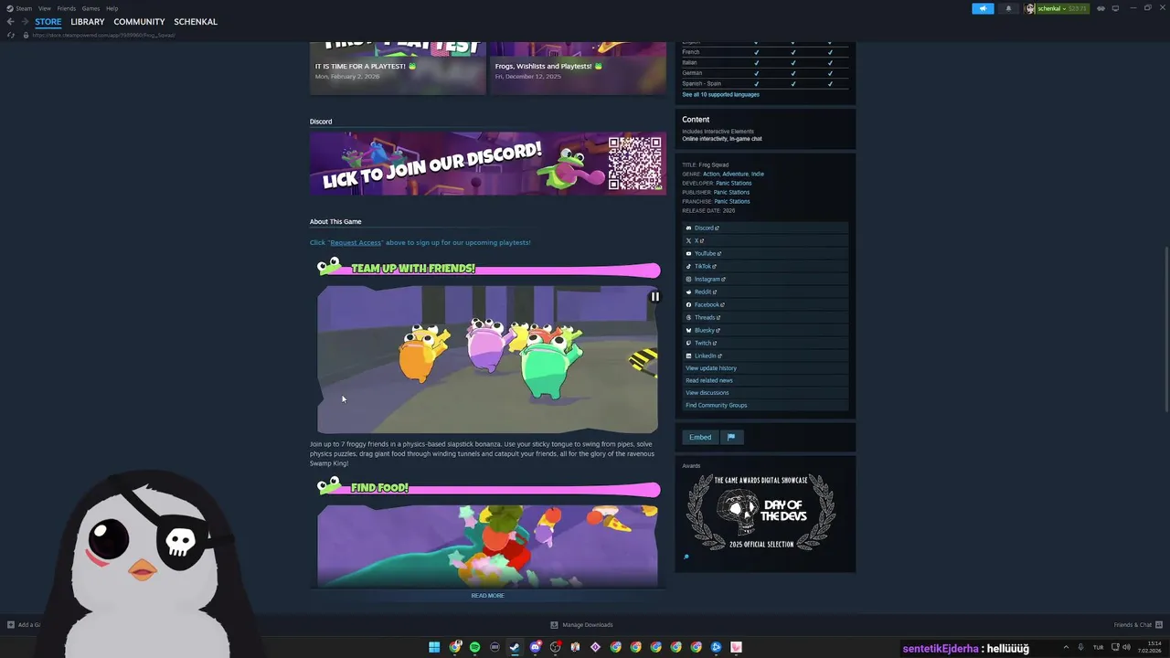
Task: Open the 'Frogs, Wishlists and Playtests!' announcement
Action: pyautogui.click(x=578, y=68)
